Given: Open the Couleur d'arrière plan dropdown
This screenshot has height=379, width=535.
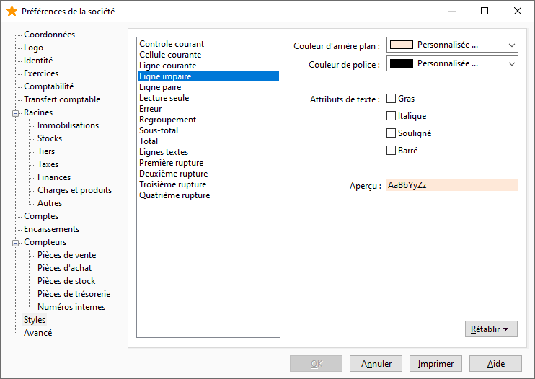Looking at the screenshot, I should pos(452,45).
